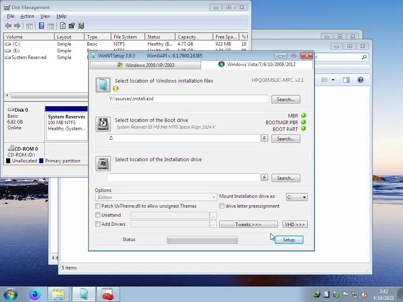Click the Forward arrow in Disk Management toolbar
The image size is (403, 302).
(x=17, y=26)
